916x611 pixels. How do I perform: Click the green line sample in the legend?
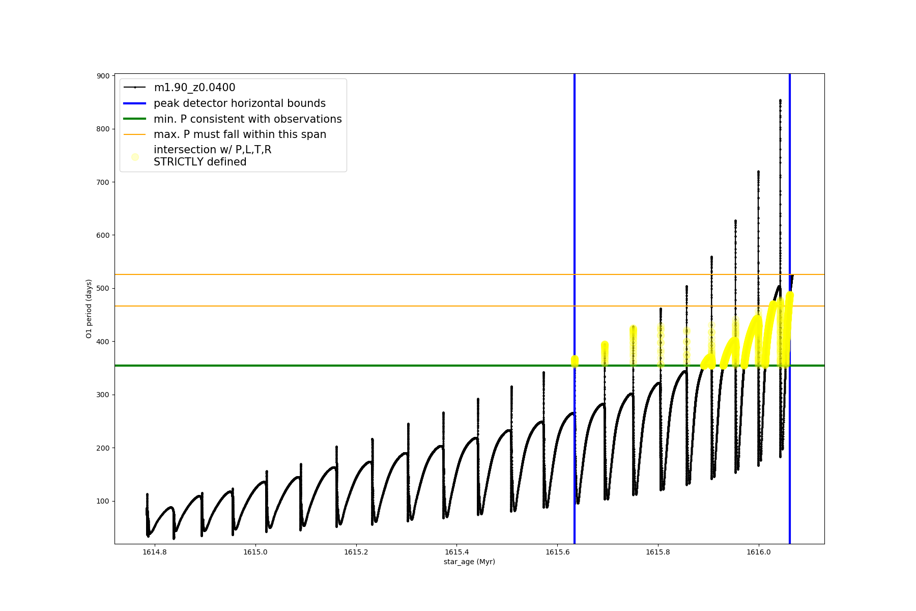tap(135, 119)
